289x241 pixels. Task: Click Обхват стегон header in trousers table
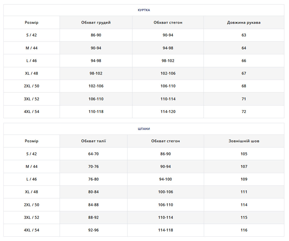165,141
